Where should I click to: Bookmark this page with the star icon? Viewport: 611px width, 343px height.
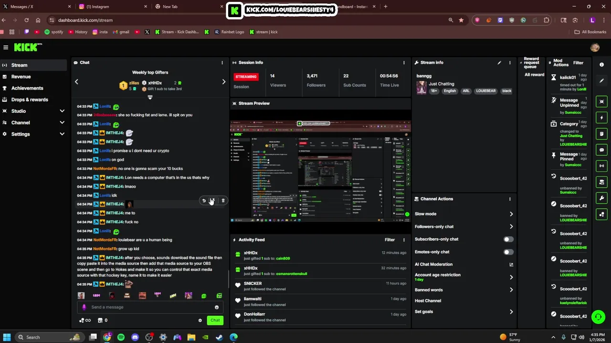(x=461, y=20)
